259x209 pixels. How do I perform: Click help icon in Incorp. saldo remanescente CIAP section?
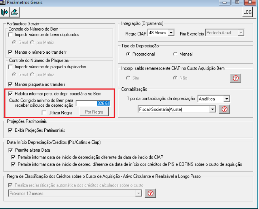coord(236,78)
